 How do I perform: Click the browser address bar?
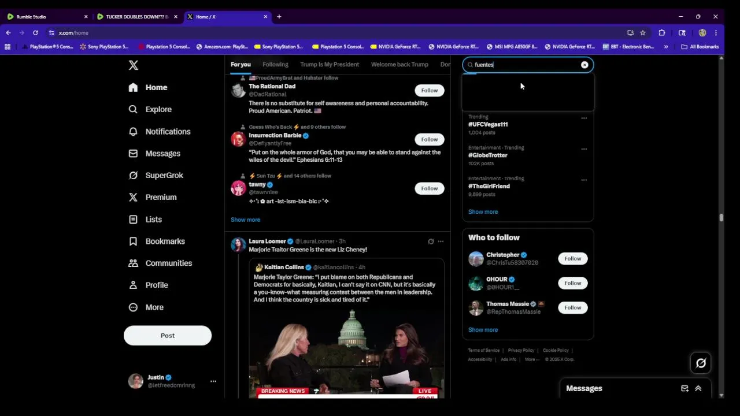pyautogui.click(x=335, y=33)
